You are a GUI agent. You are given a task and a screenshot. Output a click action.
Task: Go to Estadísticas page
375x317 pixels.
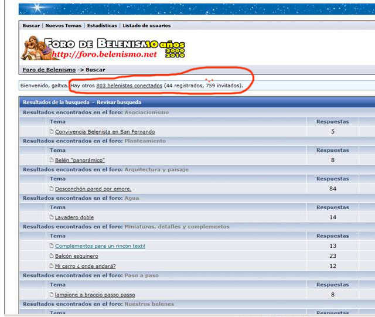point(102,26)
